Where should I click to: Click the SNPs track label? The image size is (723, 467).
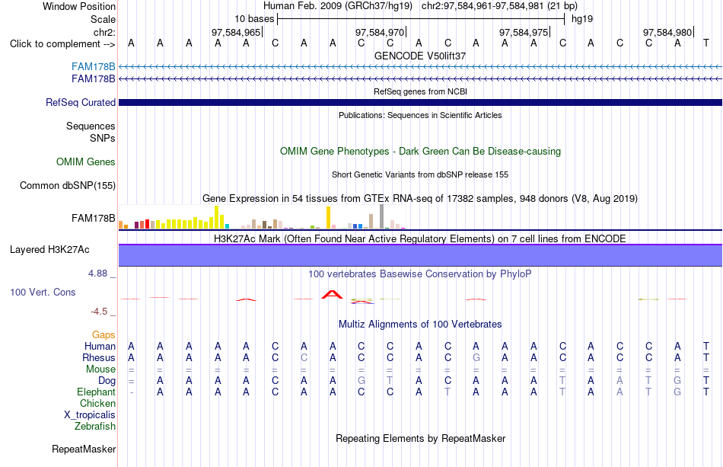tap(103, 138)
